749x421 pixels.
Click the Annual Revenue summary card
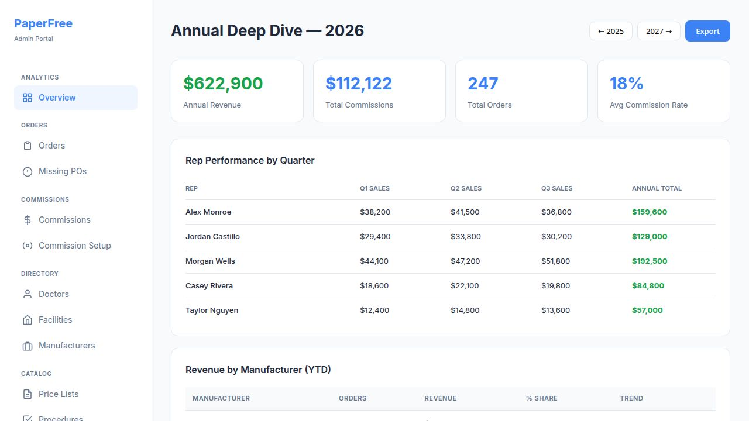[237, 91]
